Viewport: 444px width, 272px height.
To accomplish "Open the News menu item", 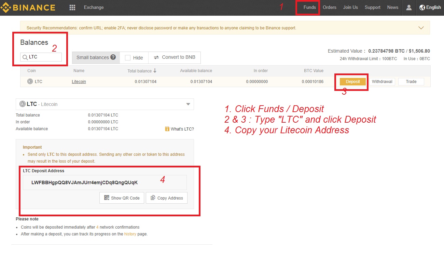I will [393, 7].
